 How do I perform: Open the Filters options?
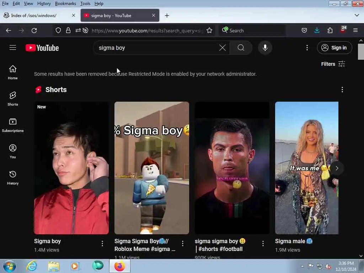click(333, 64)
